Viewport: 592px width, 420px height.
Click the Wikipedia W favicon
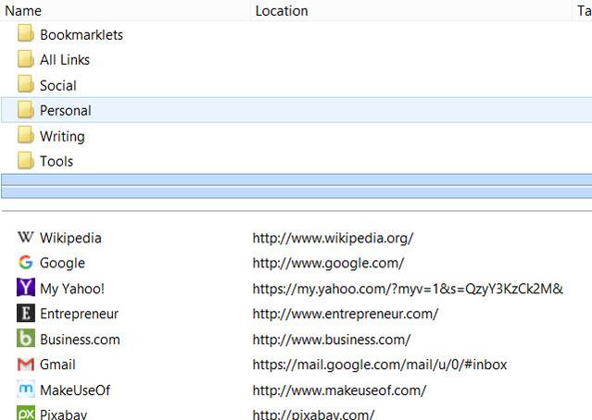click(x=26, y=237)
